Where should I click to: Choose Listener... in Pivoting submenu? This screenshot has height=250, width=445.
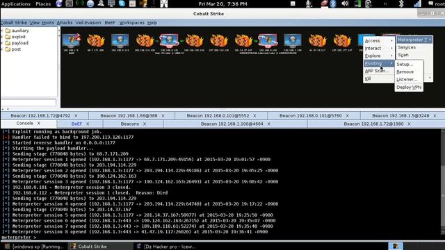pyautogui.click(x=409, y=80)
